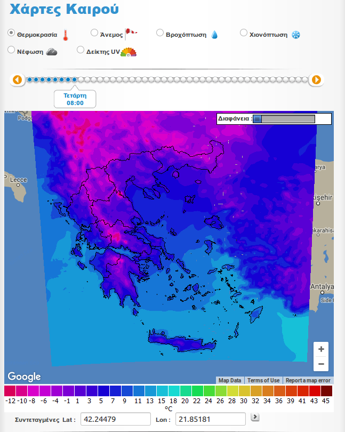
Task: Select the Δείκτης UV radio button
Action: tap(81, 50)
